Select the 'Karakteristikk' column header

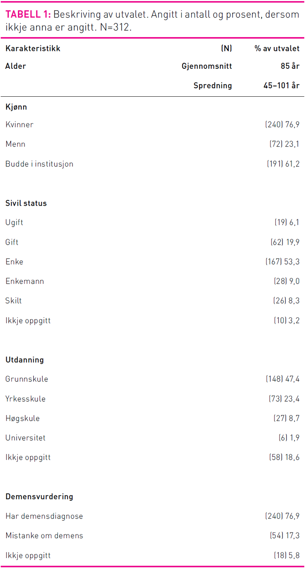tap(33, 49)
